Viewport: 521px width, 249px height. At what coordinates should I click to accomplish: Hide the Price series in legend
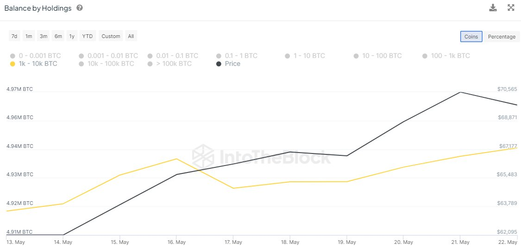[x=228, y=64]
